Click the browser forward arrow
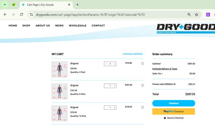The height and width of the screenshot is (129, 215). coord(13,14)
